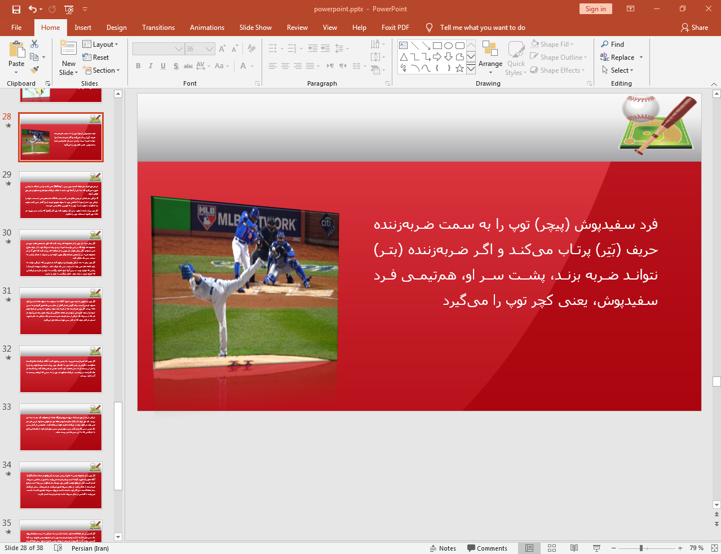The image size is (721, 554).
Task: Decrease font size
Action: [x=235, y=49]
